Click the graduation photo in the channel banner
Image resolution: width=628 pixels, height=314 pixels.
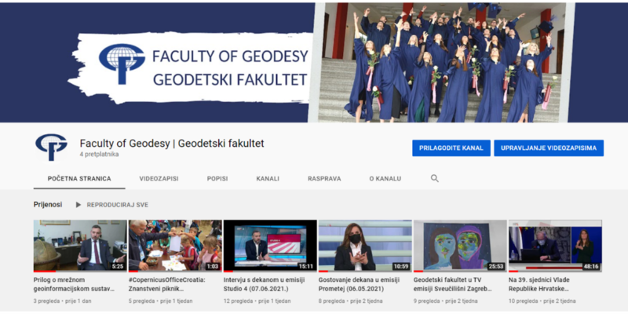point(441,62)
